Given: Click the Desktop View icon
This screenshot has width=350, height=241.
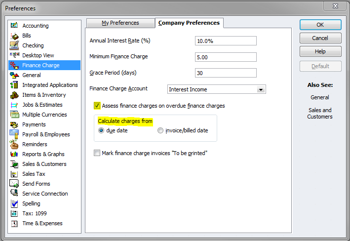Looking at the screenshot, I should 14,55.
